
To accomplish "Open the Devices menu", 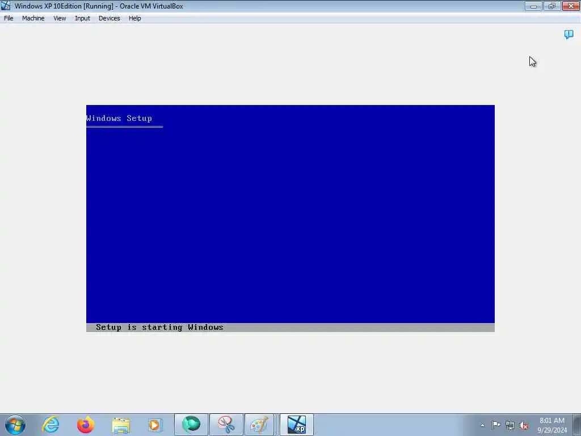I will 109,18.
